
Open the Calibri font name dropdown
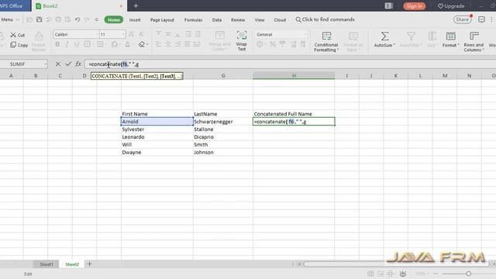[x=97, y=34]
